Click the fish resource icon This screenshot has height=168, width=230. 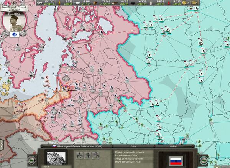click(x=77, y=3)
